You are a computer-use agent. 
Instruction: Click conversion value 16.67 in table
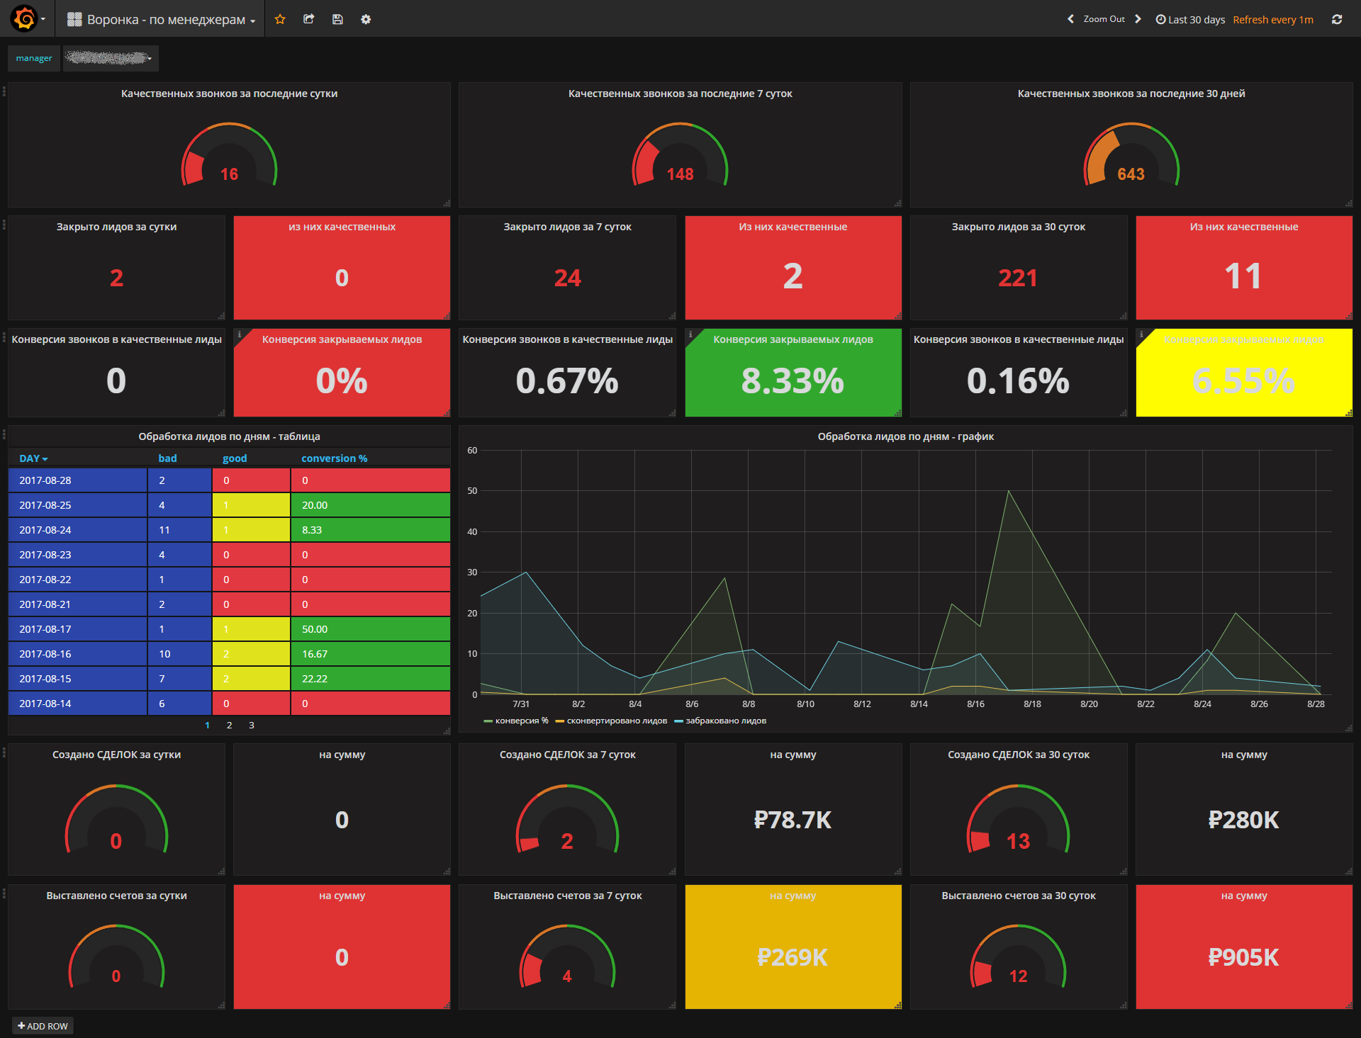click(371, 654)
